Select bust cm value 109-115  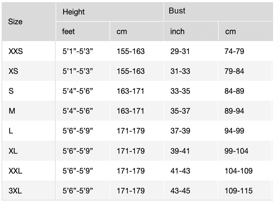(x=238, y=191)
